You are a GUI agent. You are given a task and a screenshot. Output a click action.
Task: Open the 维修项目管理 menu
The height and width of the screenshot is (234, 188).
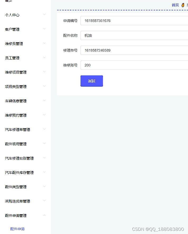click(x=16, y=72)
